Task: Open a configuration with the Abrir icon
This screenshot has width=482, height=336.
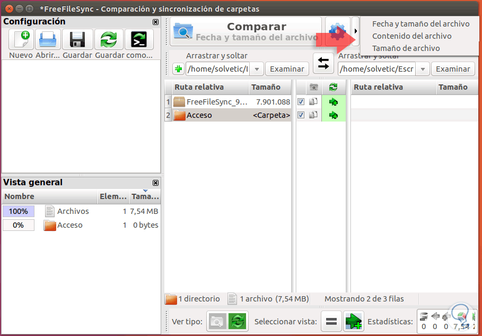Action: pyautogui.click(x=48, y=39)
